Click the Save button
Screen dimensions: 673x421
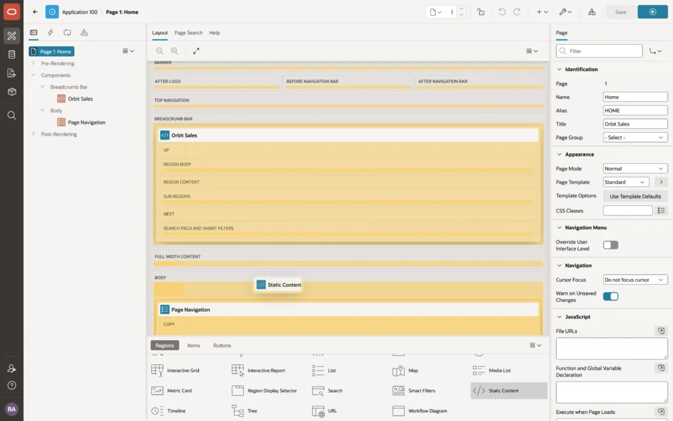click(x=620, y=12)
